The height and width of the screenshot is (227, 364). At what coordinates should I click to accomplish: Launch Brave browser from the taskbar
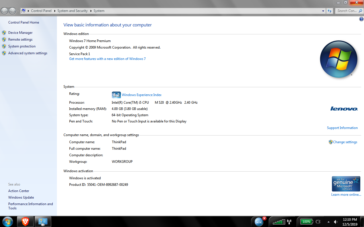click(x=25, y=222)
